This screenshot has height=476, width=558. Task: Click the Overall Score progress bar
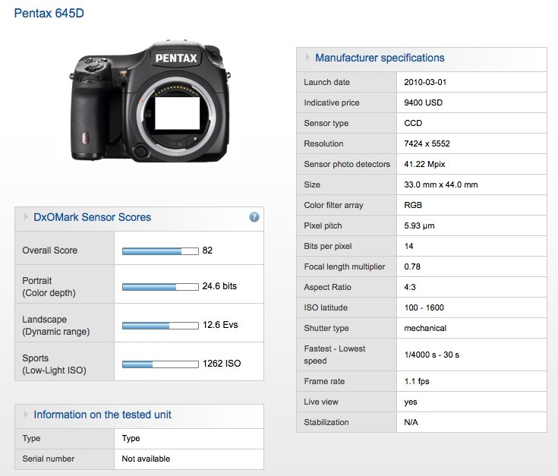160,251
